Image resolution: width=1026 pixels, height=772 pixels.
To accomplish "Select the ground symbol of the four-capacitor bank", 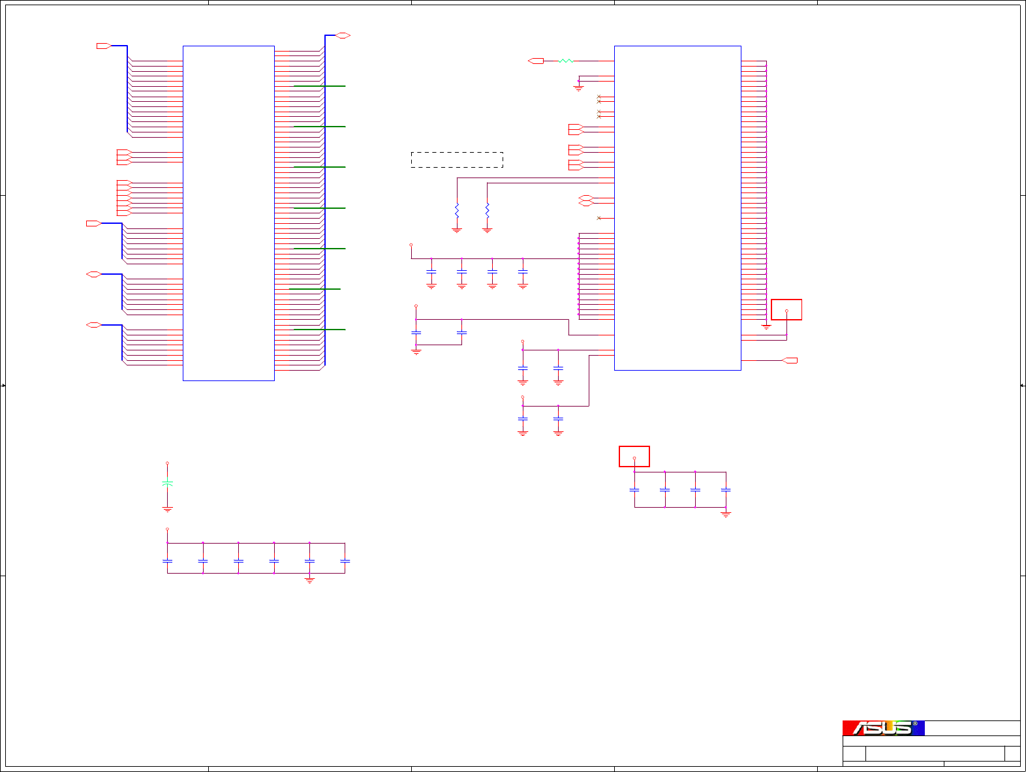I will pyautogui.click(x=726, y=515).
